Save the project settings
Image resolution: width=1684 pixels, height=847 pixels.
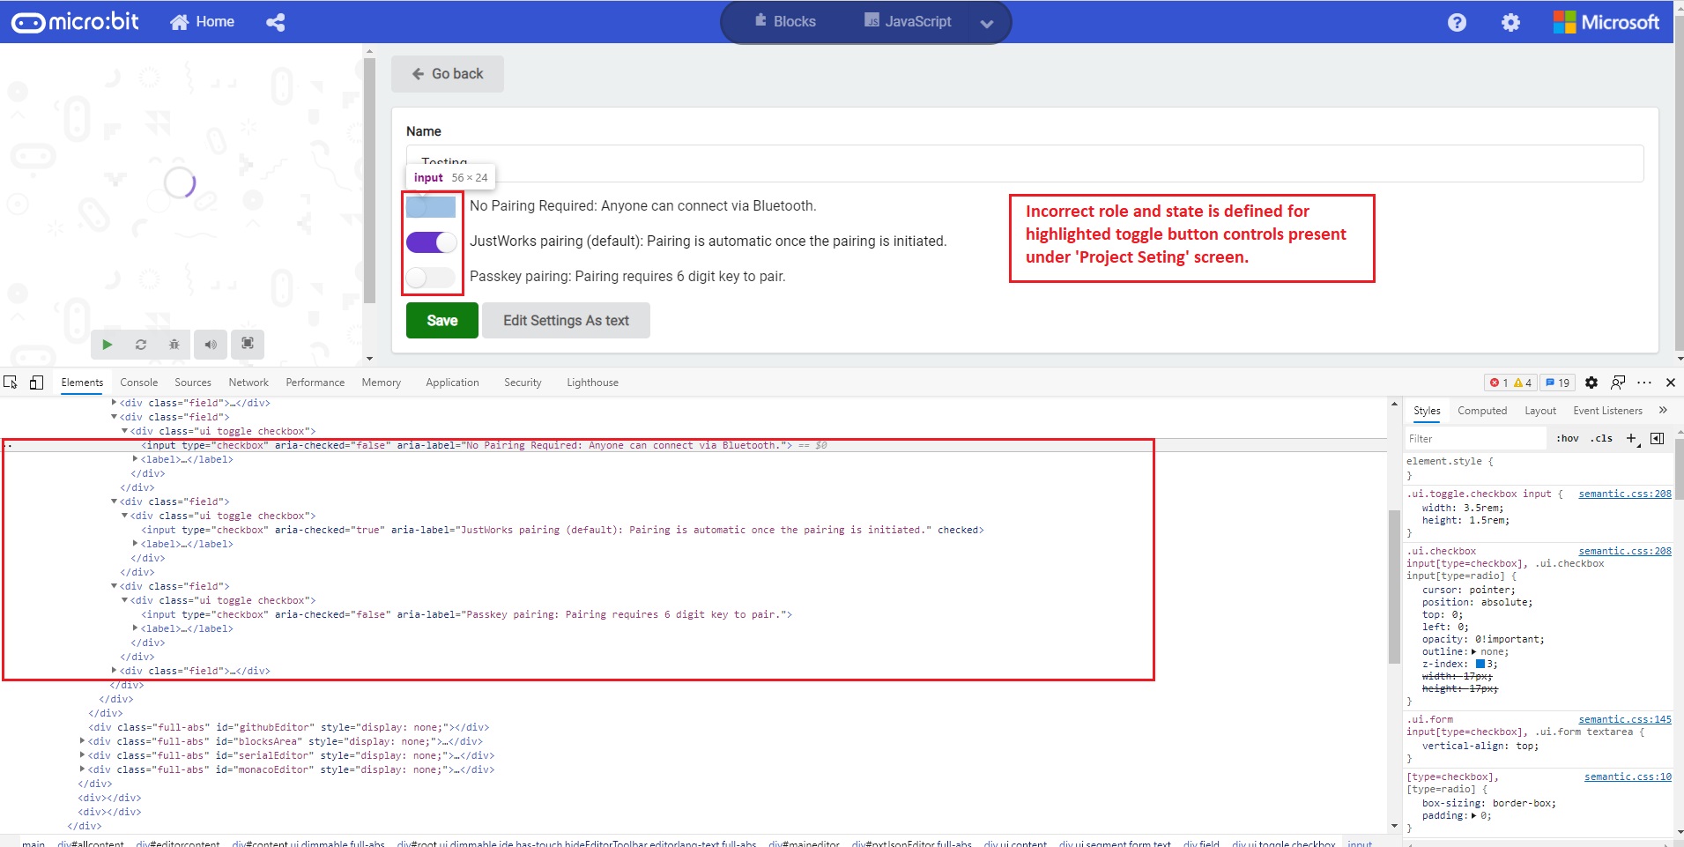tap(441, 320)
